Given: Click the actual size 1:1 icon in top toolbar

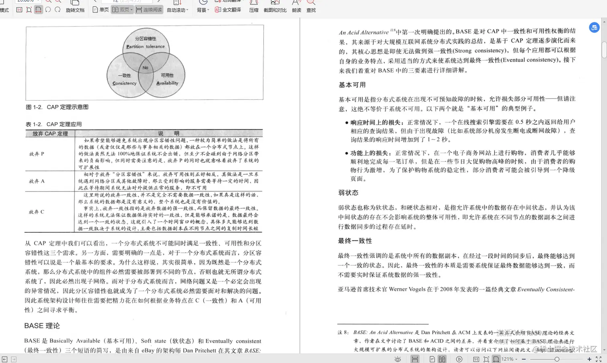Looking at the screenshot, I should tap(19, 10).
